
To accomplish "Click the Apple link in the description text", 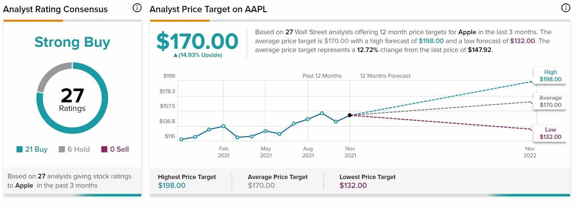I will point(467,32).
